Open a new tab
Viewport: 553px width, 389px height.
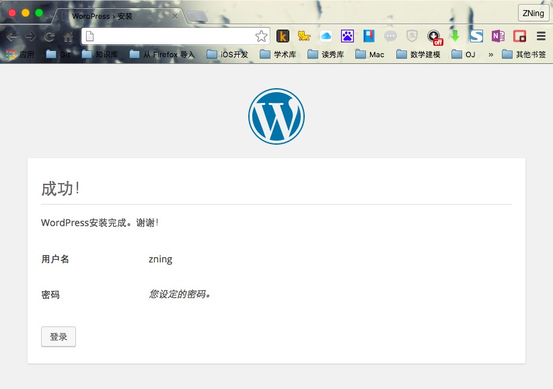[197, 16]
